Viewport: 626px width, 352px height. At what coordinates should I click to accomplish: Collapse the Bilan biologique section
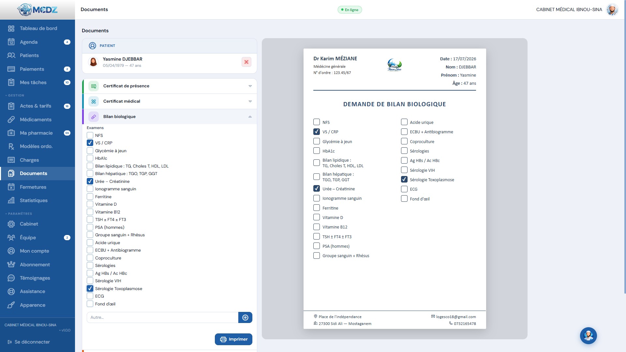click(170, 117)
